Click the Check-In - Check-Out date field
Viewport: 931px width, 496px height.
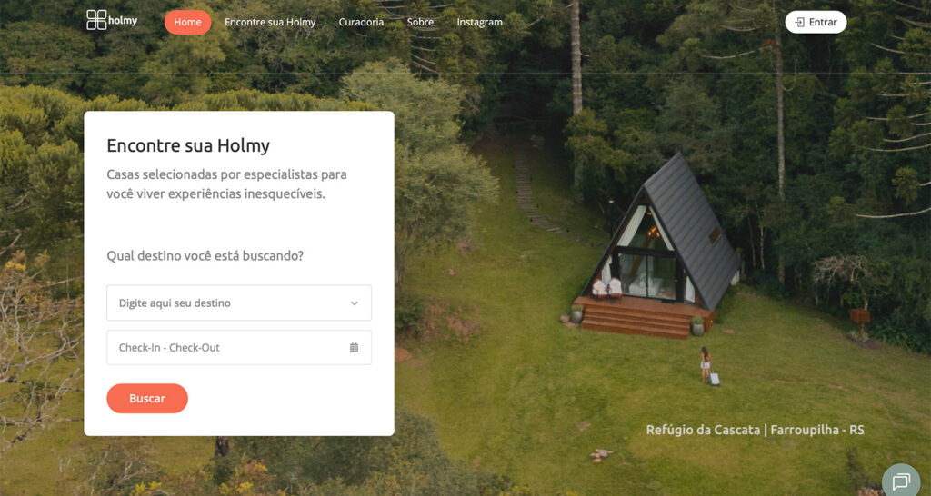239,348
